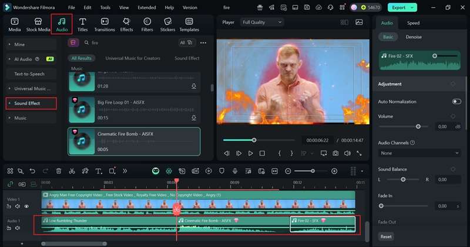Select the Cinematic Fire Bomb clip on timeline

pyautogui.click(x=234, y=224)
